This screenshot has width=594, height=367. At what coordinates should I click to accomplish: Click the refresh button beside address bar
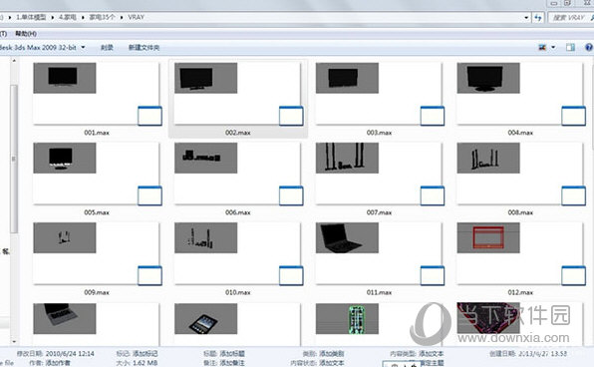click(538, 17)
